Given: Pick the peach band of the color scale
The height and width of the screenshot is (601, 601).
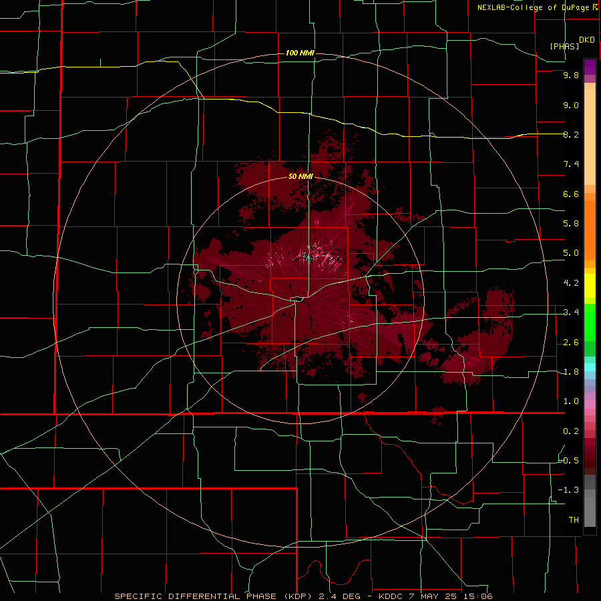Looking at the screenshot, I should click(x=590, y=137).
